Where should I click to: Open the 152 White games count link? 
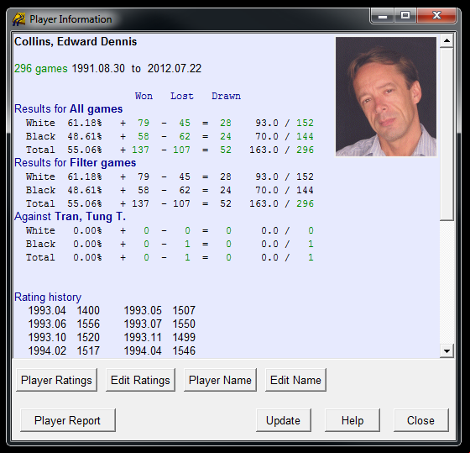pyautogui.click(x=305, y=123)
